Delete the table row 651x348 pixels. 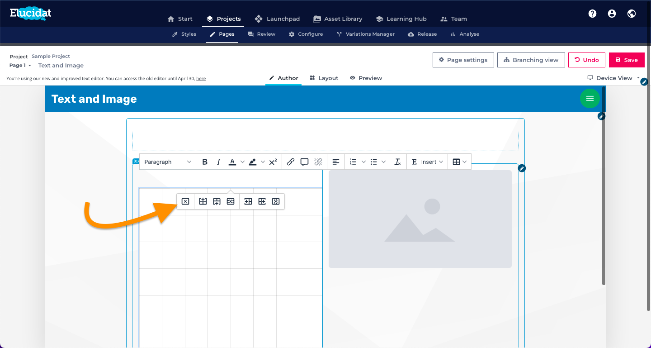pos(231,201)
